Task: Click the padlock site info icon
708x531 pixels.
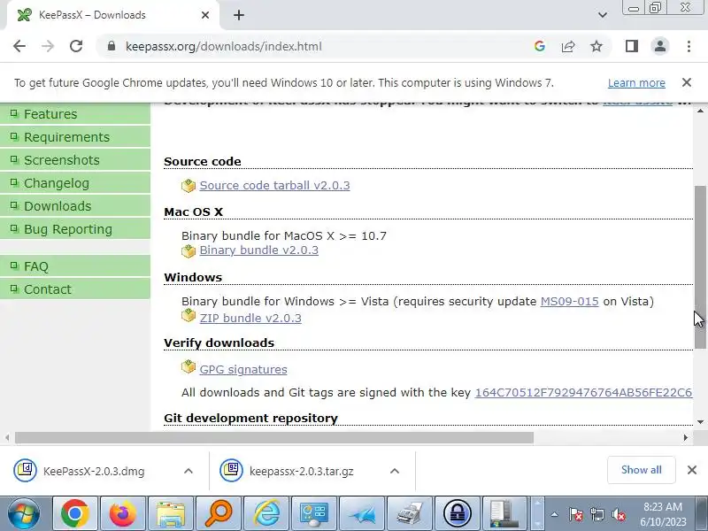Action: pyautogui.click(x=112, y=46)
